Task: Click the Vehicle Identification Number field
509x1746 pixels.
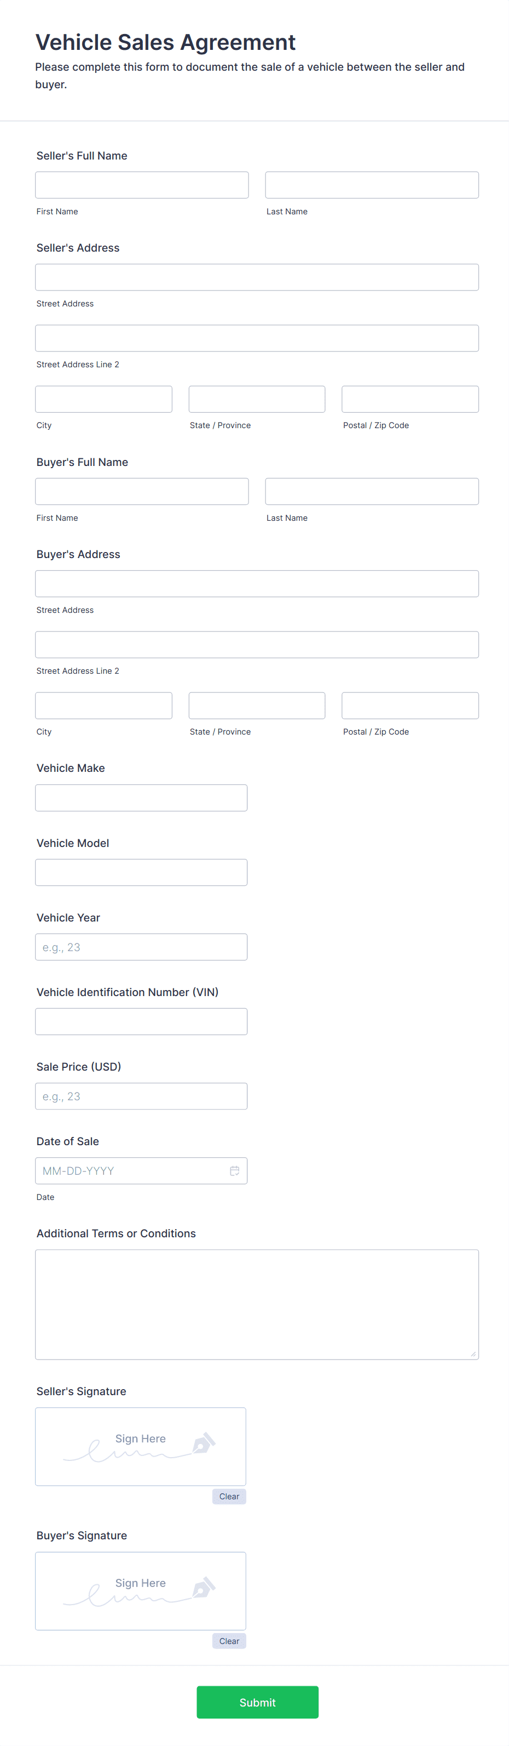Action: click(x=141, y=1021)
